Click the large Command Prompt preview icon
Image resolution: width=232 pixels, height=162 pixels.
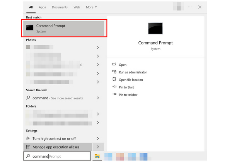tap(155, 28)
